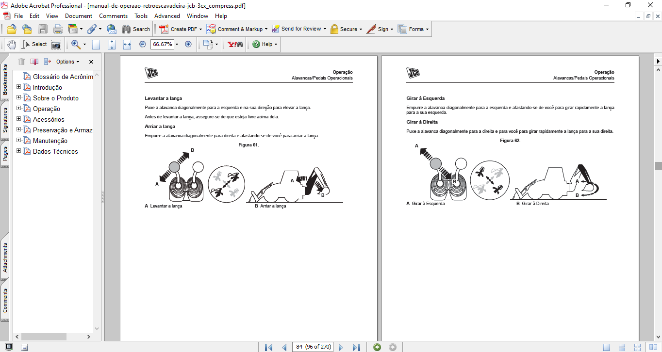Enable continuous page layout
662x352 pixels.
[x=622, y=347]
